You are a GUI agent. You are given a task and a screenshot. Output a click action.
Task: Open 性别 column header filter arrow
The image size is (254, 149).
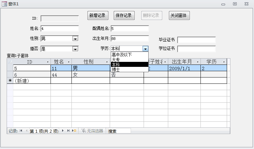click(107, 62)
